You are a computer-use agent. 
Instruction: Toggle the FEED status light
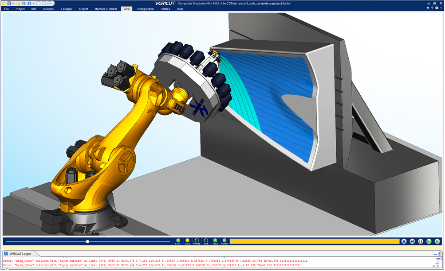tap(216, 241)
